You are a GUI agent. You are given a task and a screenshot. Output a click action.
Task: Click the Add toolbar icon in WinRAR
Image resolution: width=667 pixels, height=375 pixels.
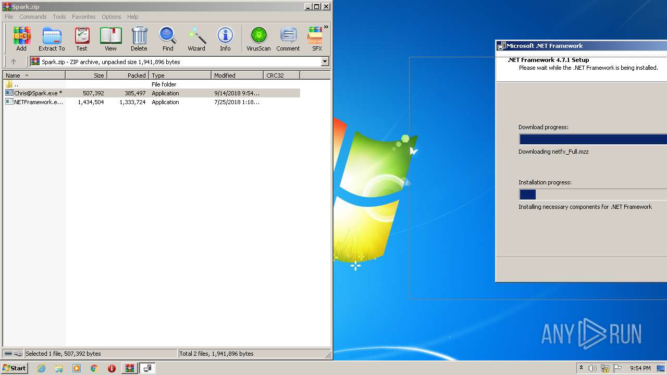(21, 39)
